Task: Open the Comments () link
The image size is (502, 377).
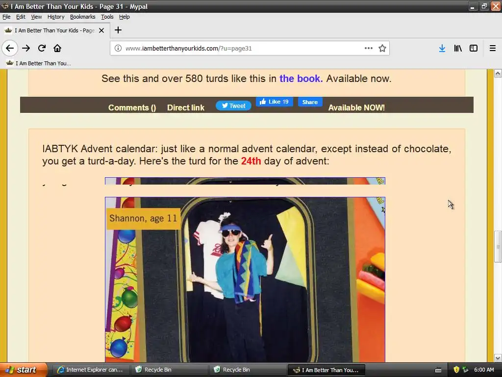Action: pyautogui.click(x=132, y=108)
